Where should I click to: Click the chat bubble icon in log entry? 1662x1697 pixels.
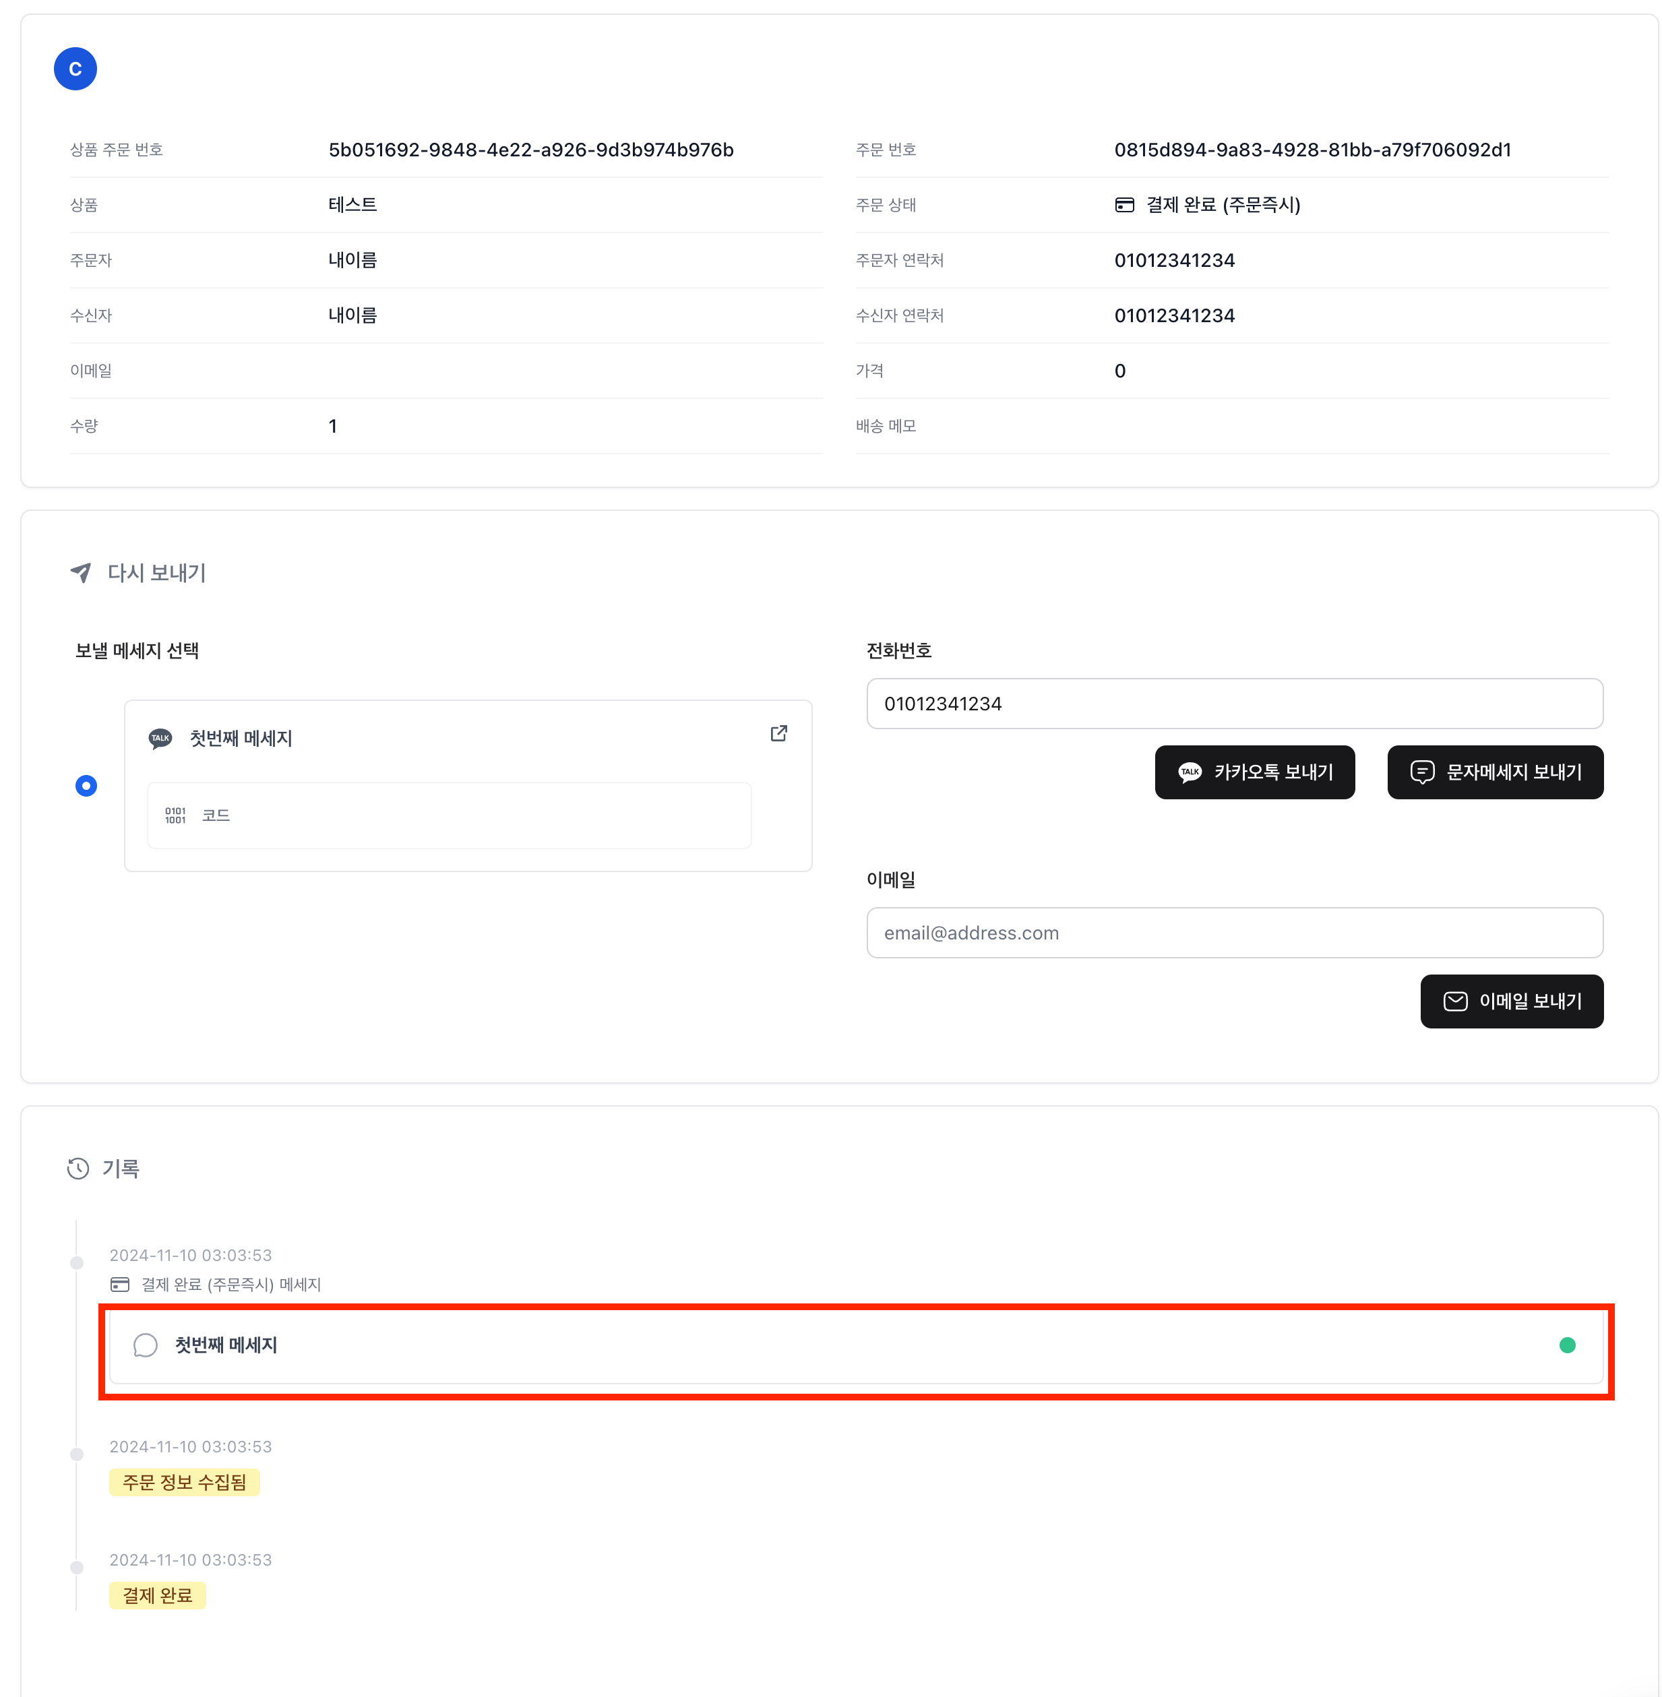pos(146,1345)
